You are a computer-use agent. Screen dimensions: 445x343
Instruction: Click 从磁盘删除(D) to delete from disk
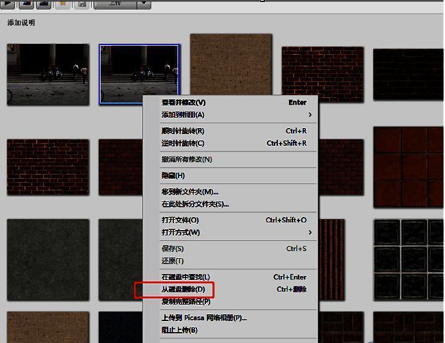(x=183, y=290)
